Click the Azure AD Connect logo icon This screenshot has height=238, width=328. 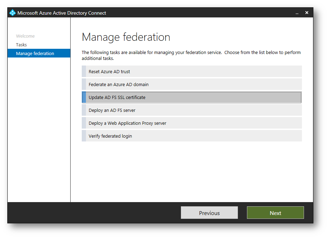click(x=13, y=13)
